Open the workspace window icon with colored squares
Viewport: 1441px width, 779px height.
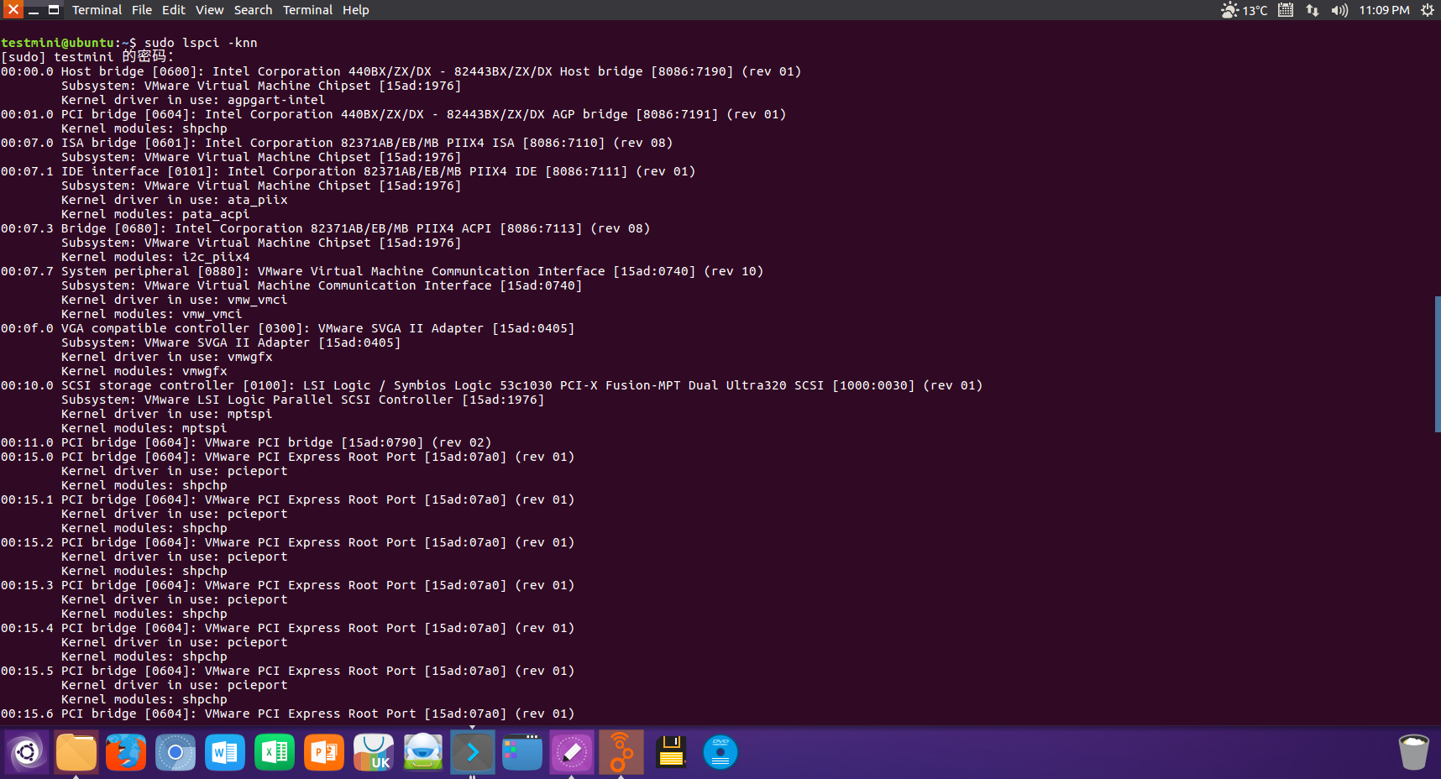(x=522, y=752)
